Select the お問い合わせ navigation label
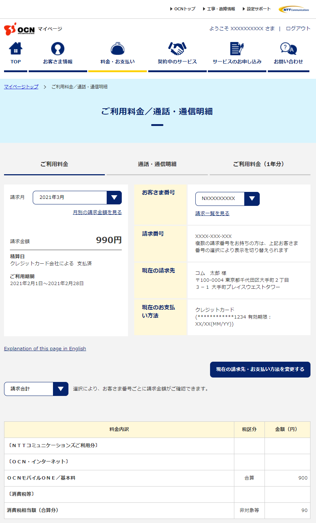316x523 pixels. [x=288, y=62]
